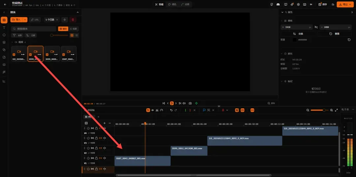The width and height of the screenshot is (356, 177).
Task: Select the razor/scissors cut tool in the timeline toolbar
Action: point(157,110)
